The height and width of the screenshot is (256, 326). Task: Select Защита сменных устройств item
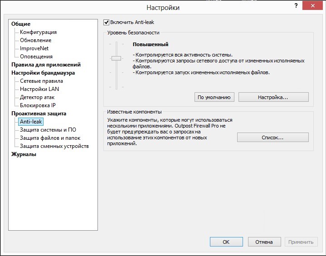(x=54, y=146)
